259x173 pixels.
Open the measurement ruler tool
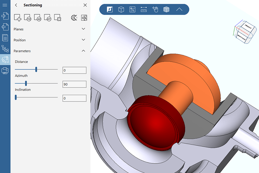point(144,9)
